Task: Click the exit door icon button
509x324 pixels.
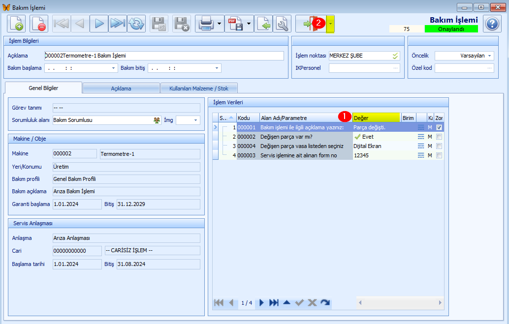Action: [x=311, y=24]
